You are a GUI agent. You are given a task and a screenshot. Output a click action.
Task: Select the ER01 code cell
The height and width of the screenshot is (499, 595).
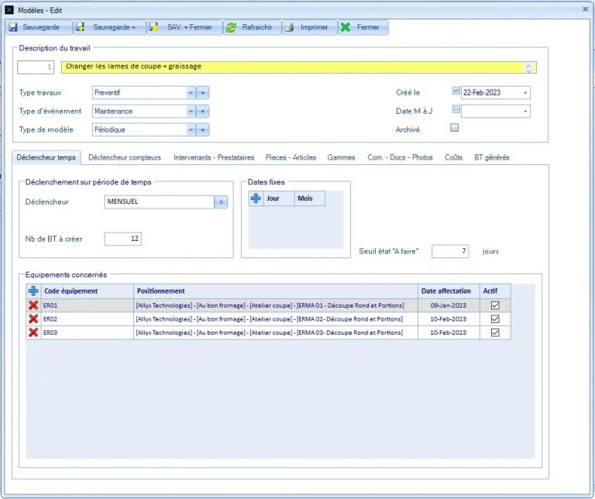point(87,305)
